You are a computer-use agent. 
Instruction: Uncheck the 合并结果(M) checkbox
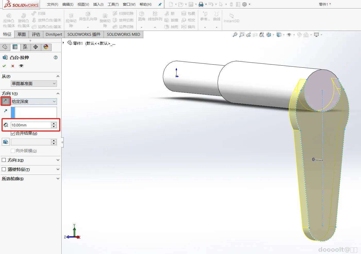(x=13, y=133)
